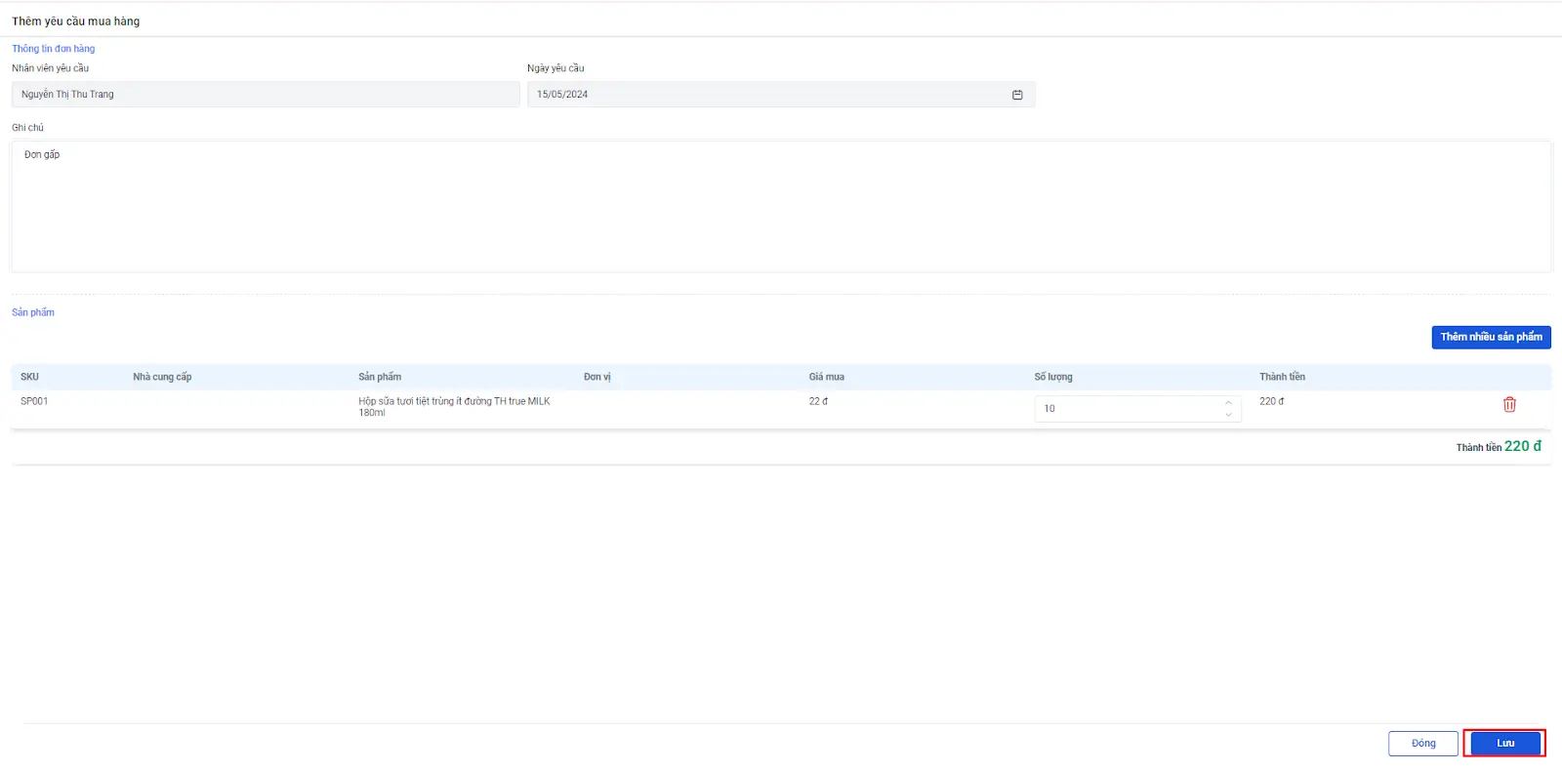
Task: Select the Nhân viên yêu cầu field
Action: pyautogui.click(x=266, y=95)
